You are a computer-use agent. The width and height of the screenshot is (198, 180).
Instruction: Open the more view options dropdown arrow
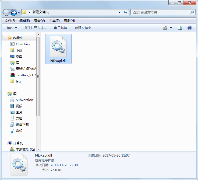[171, 28]
